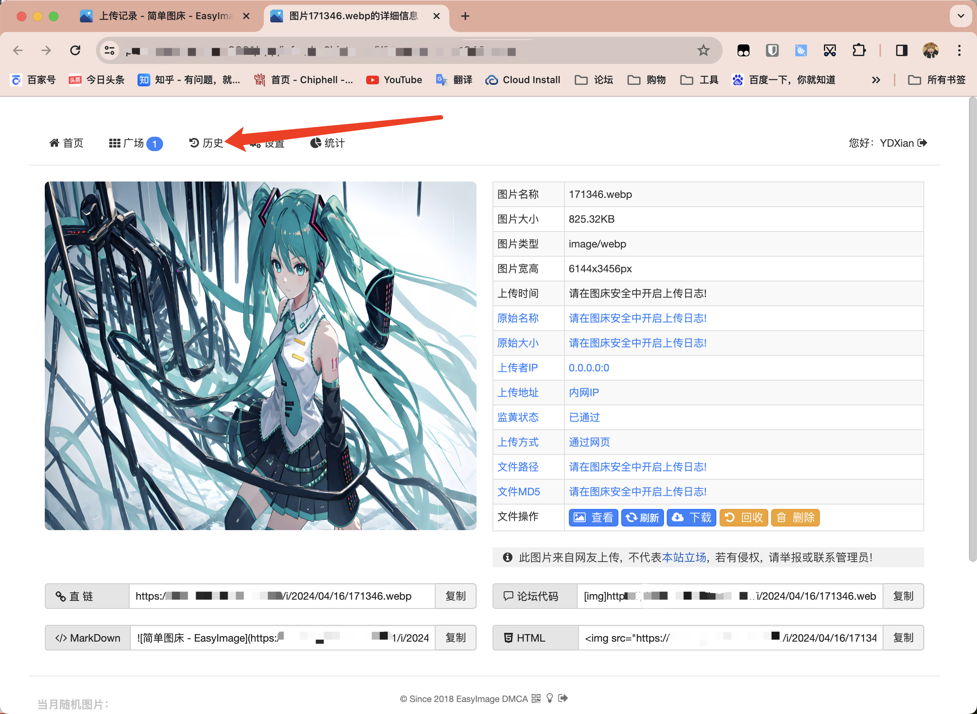The height and width of the screenshot is (714, 977).
Task: Click the 删除 delete button
Action: [795, 517]
